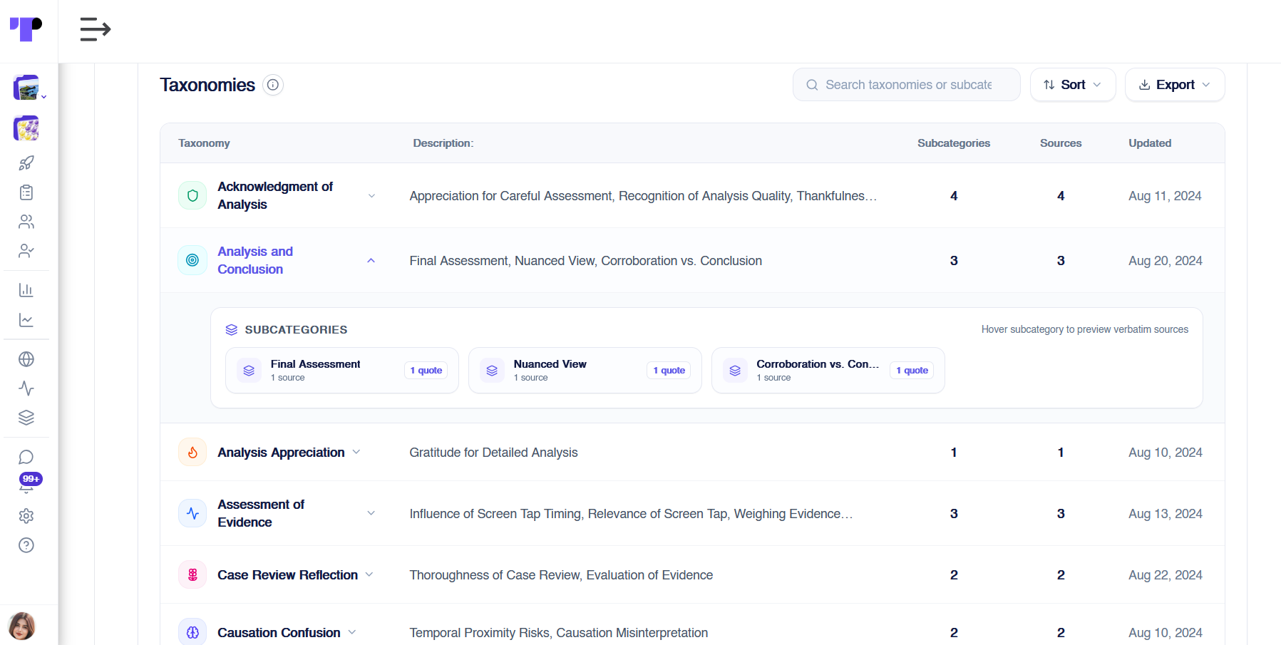
Task: Open the layers stack sidebar icon
Action: click(26, 418)
